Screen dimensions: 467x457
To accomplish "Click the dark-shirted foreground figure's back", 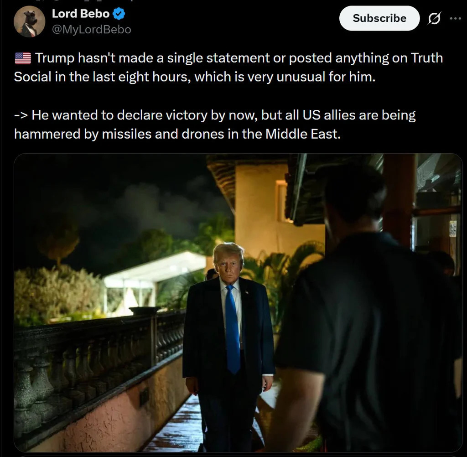I will (365, 319).
